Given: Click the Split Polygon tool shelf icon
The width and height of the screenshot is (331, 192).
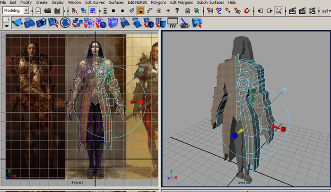Looking at the screenshot, I should tap(53, 23).
